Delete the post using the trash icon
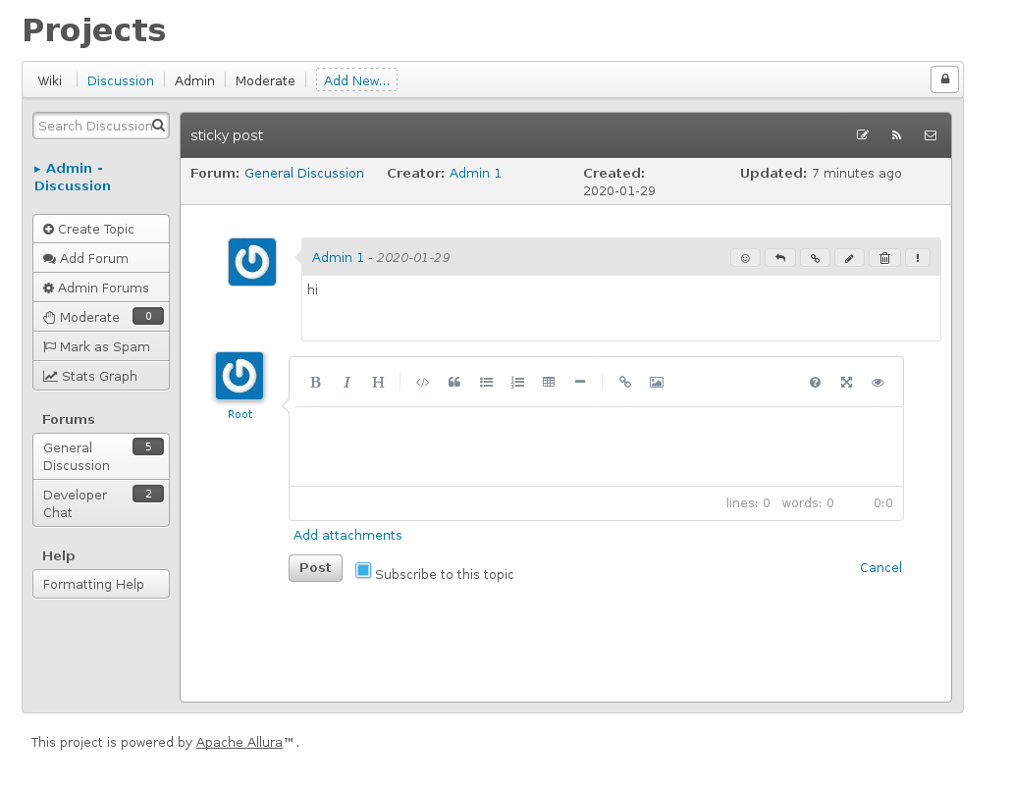The width and height of the screenshot is (1011, 786). (884, 258)
